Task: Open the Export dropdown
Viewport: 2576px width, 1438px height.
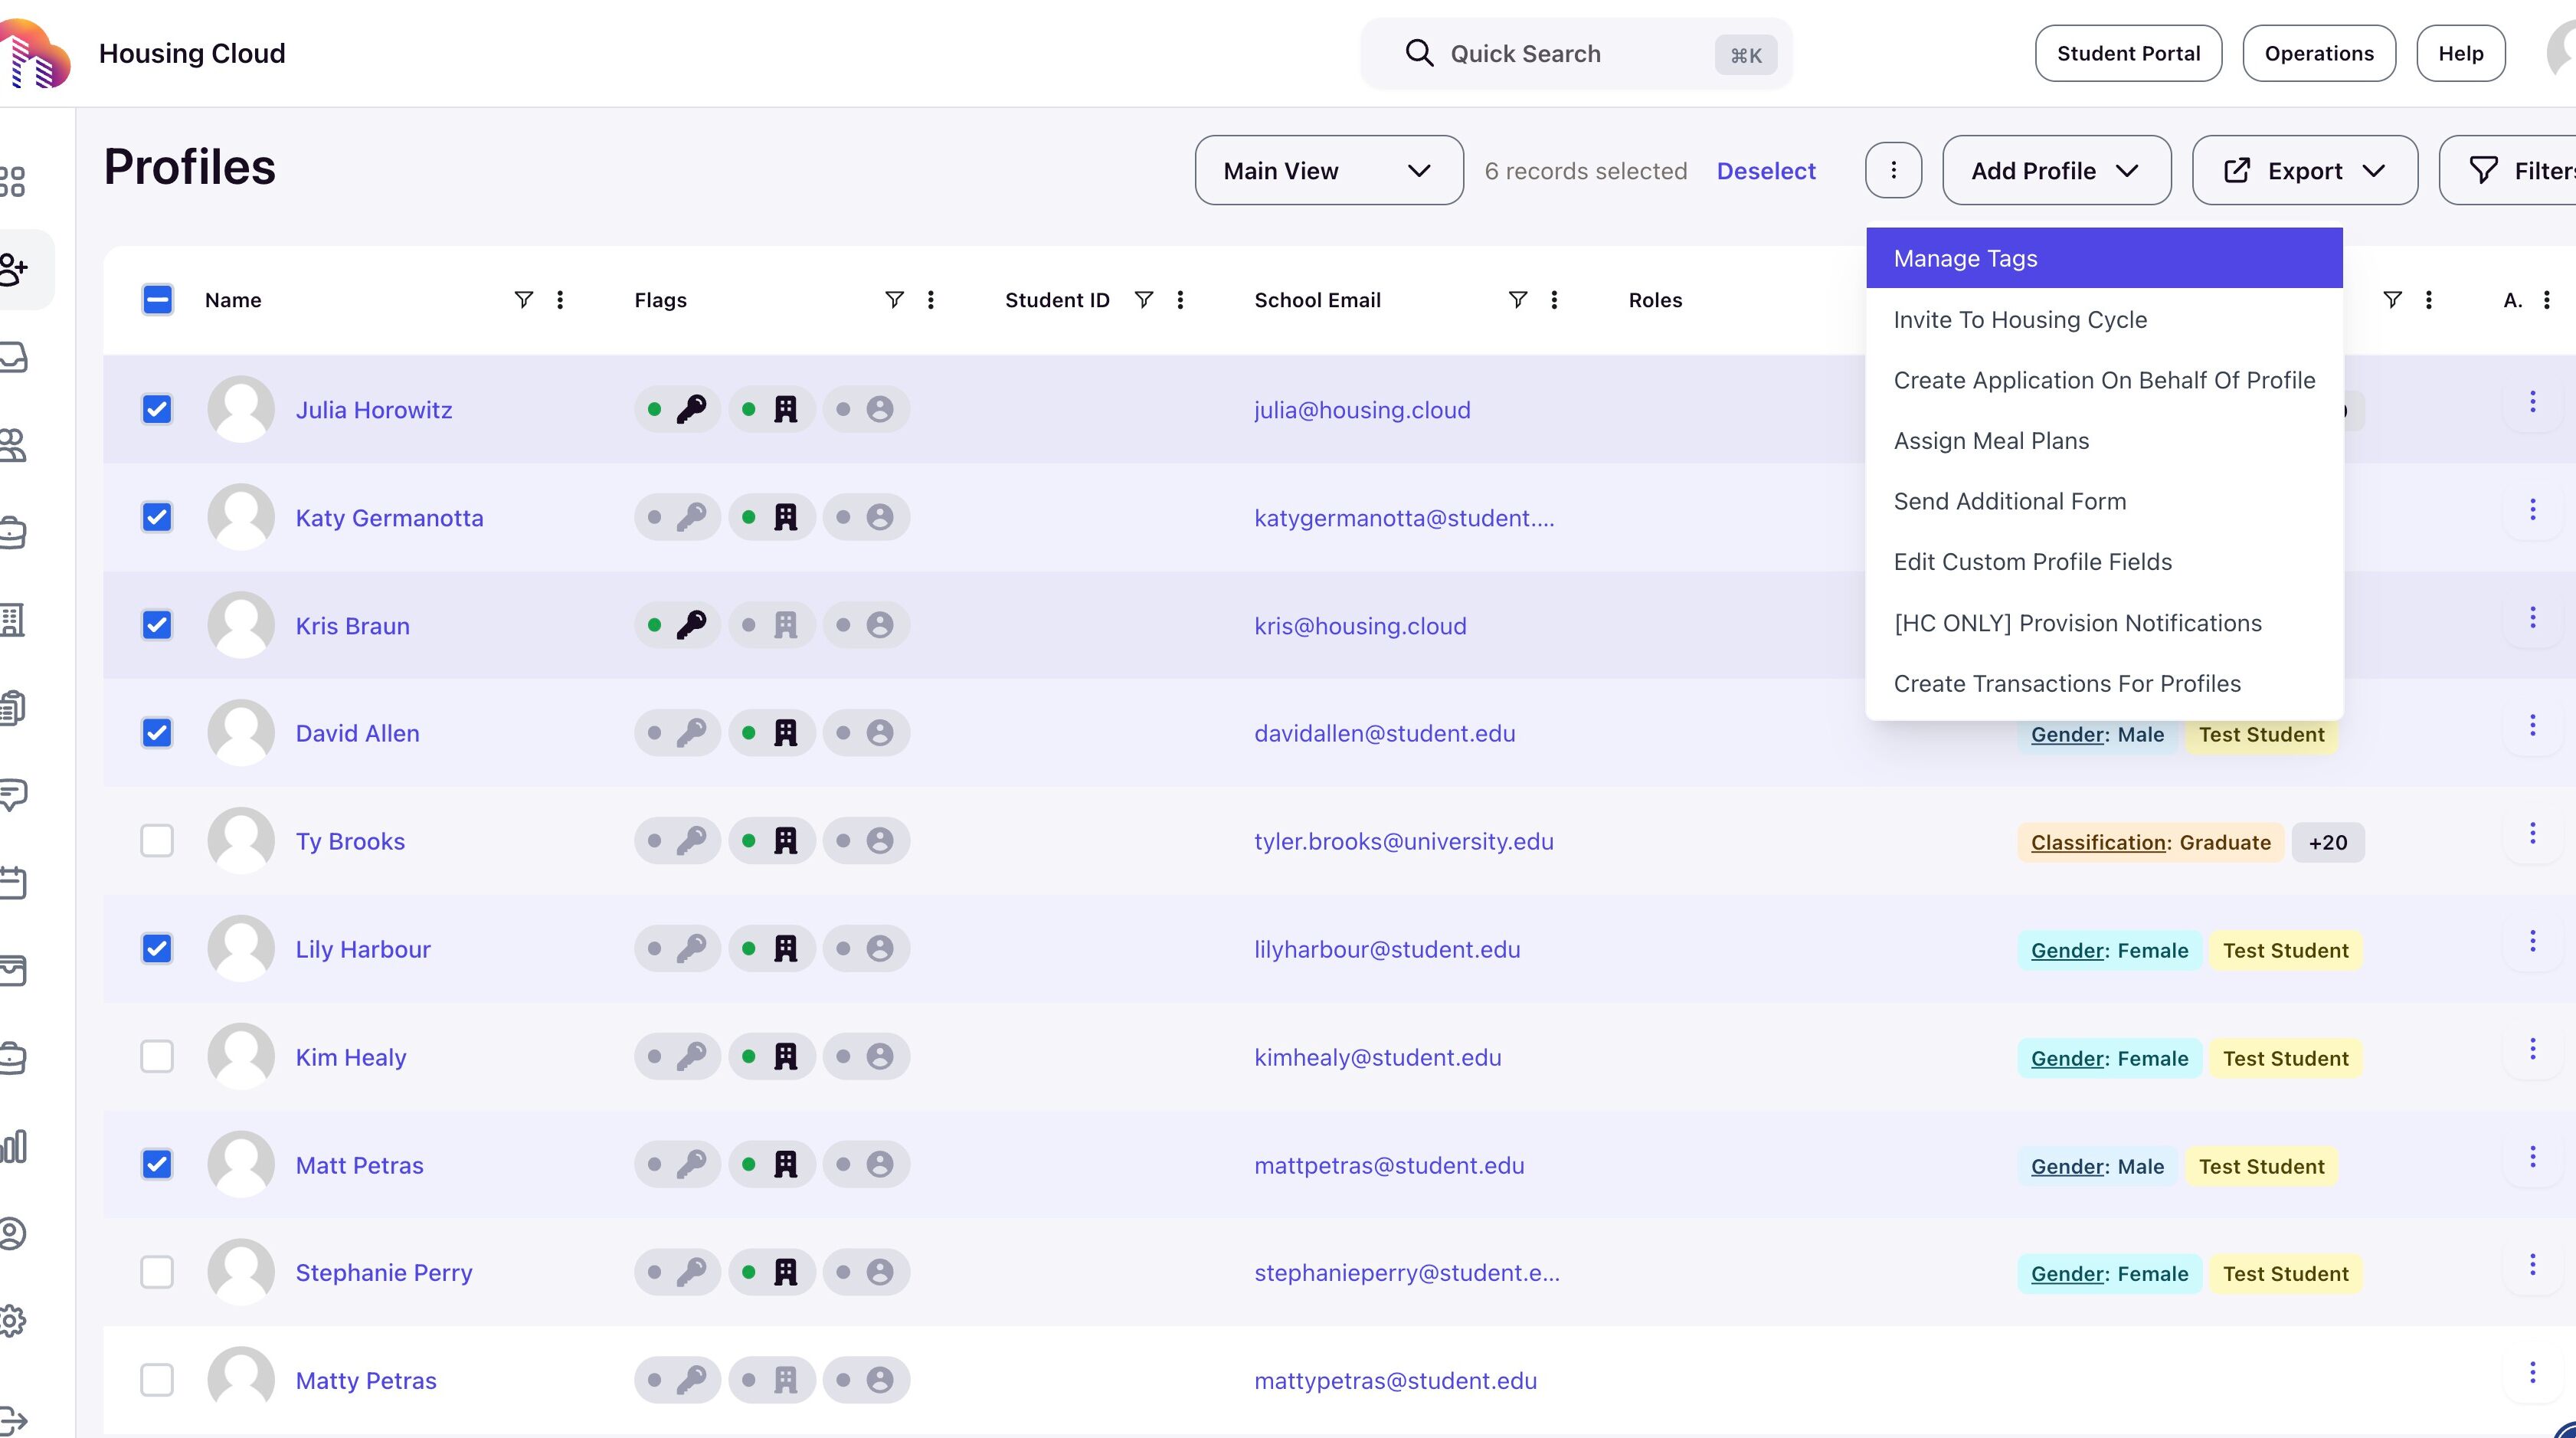Action: tap(2304, 170)
